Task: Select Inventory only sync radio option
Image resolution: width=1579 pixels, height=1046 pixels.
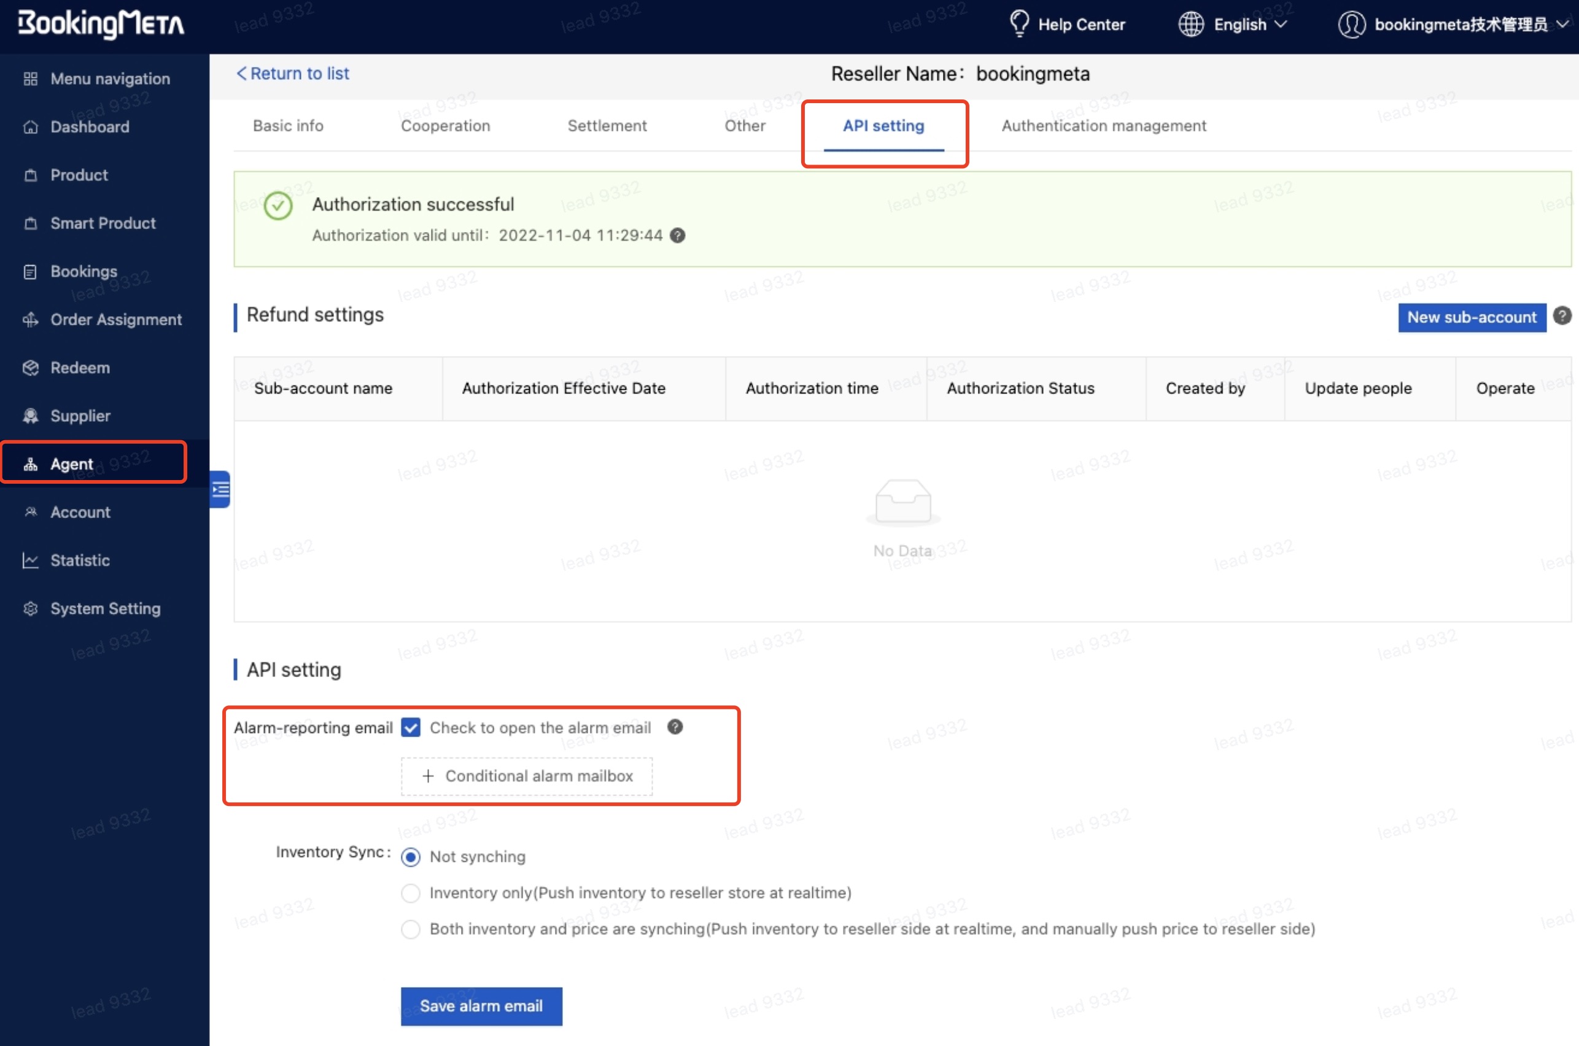Action: click(411, 893)
